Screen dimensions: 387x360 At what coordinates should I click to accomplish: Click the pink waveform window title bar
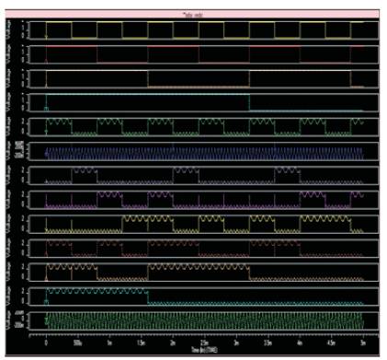[x=192, y=14]
